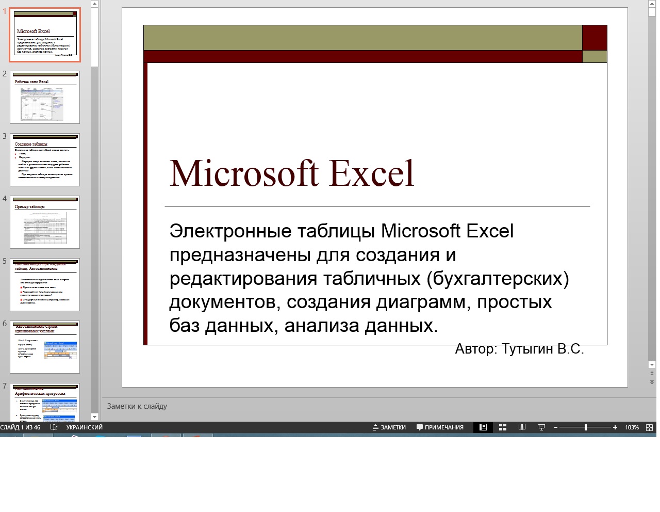Click the slide editor scrollbar up arrow

coord(652,4)
